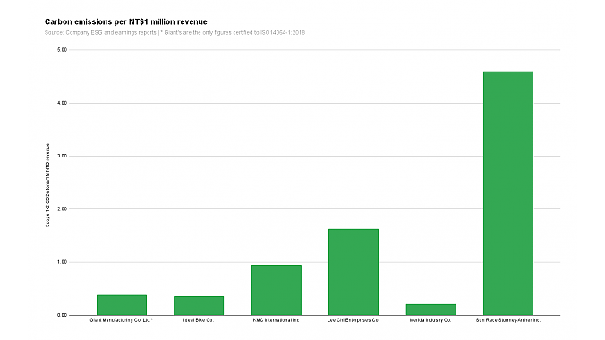
Task: Click the 'Merida Industry Co.' axis label
Action: (x=430, y=320)
